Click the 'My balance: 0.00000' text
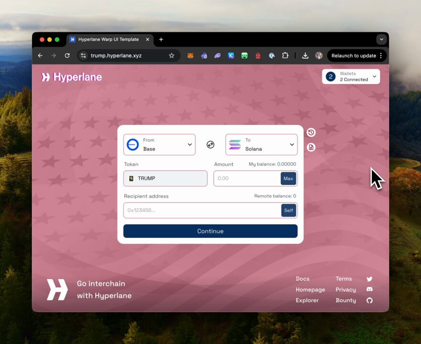 tap(272, 164)
